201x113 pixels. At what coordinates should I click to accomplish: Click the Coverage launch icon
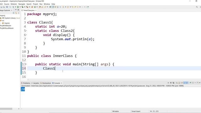[22, 7]
